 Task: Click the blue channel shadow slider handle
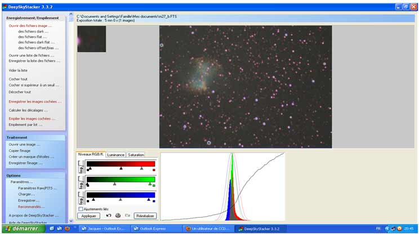coord(93,199)
